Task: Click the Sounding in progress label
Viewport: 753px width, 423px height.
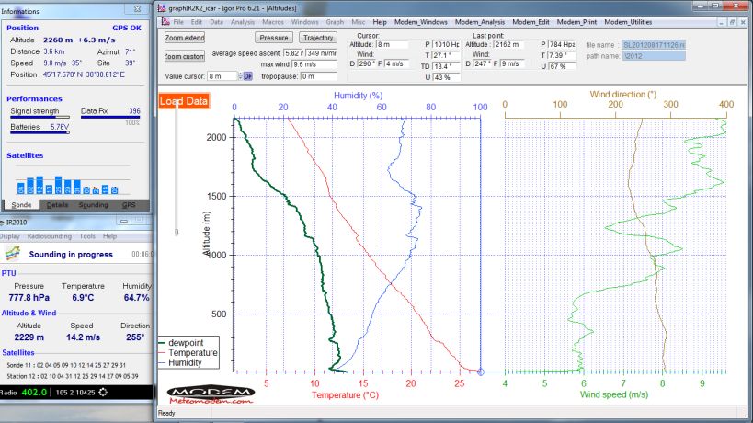Action: click(x=71, y=255)
